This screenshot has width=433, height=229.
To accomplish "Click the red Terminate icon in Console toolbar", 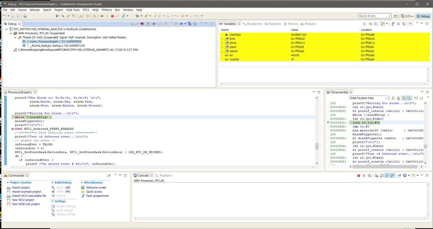I will (x=359, y=176).
